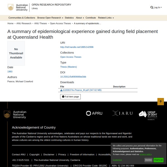Viewport: 167px width, 167px height.
Task: Go to the Statistics menu item
Action: point(69,18)
